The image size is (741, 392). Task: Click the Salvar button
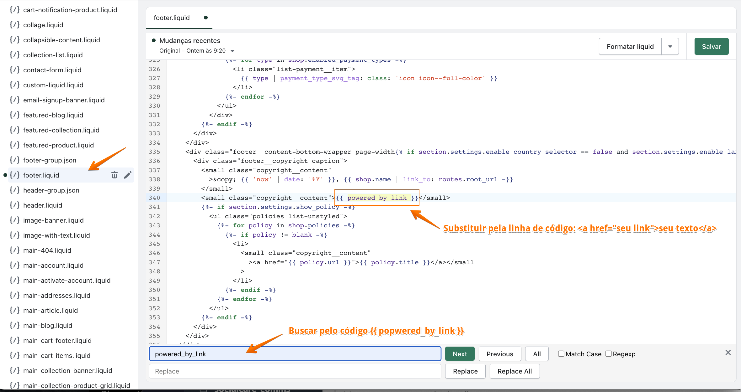711,47
